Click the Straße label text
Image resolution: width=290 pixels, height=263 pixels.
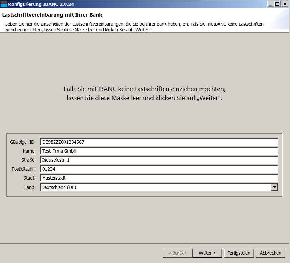point(28,160)
